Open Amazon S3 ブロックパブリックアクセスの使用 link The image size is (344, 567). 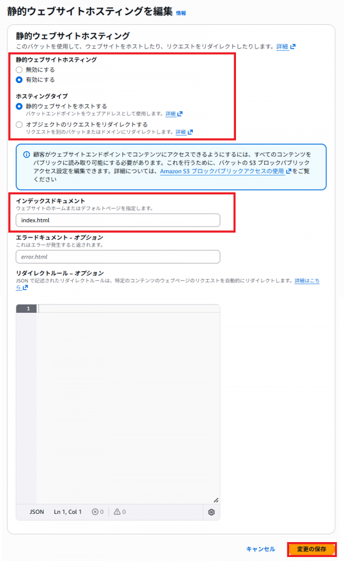click(222, 172)
